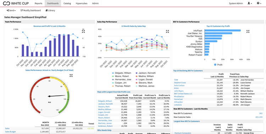Open Largest New Bill To Customers link
This screenshot has height=134, width=266.
(187, 121)
